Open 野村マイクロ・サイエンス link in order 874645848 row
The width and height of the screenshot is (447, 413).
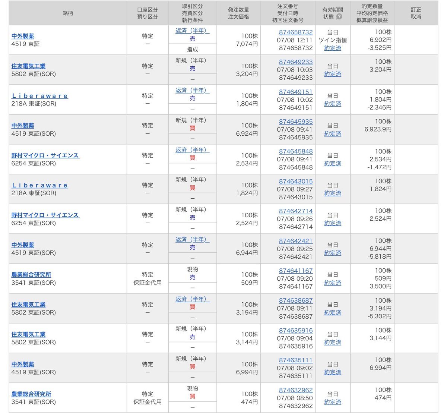tap(45, 155)
